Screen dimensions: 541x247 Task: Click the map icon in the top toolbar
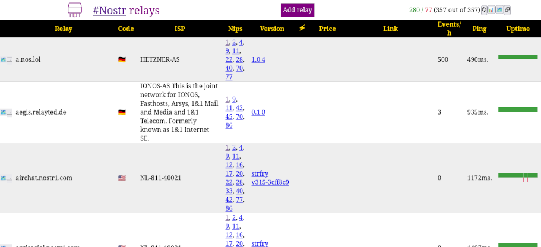pyautogui.click(x=499, y=10)
